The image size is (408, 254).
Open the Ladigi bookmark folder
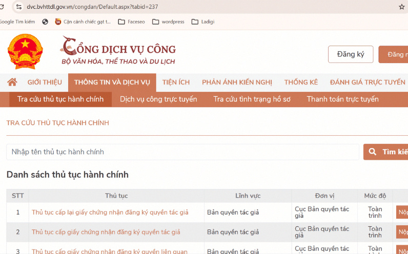(x=203, y=22)
